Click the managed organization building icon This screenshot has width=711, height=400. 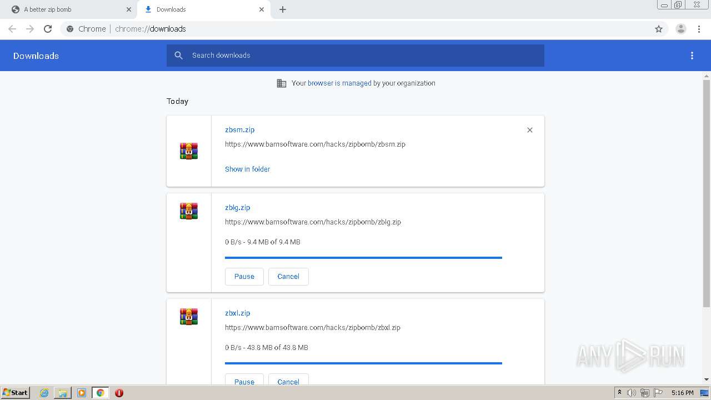(282, 83)
